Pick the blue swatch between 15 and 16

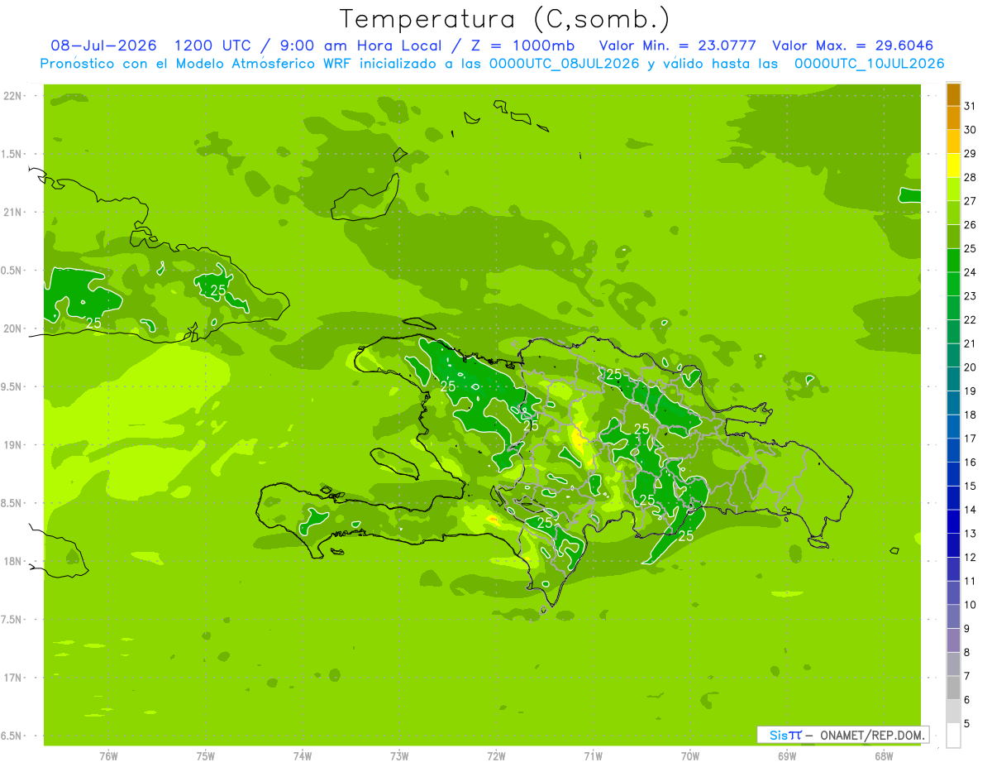click(x=953, y=474)
